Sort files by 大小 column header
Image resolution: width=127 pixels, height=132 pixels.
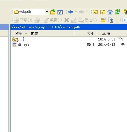[91, 34]
